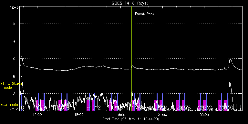Image resolution: width=248 pixels, height=124 pixels.
Task: Click the 'B' flare class axis label
Action: pos(14,76)
